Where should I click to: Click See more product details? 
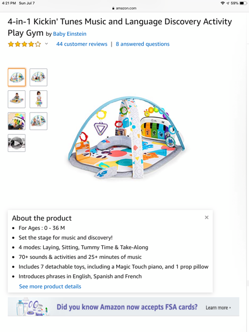coord(50,286)
